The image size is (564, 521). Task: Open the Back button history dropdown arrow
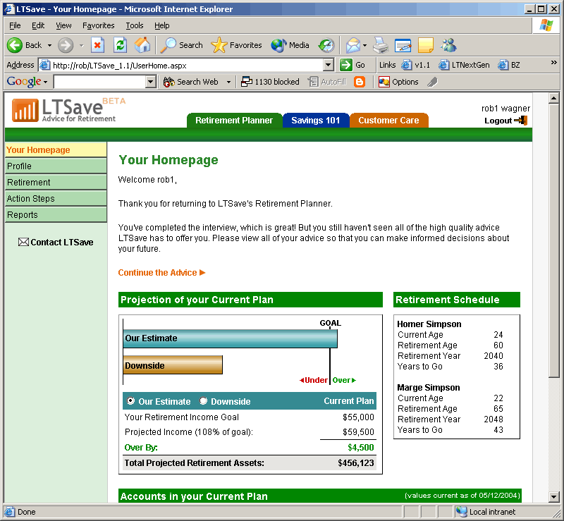49,45
